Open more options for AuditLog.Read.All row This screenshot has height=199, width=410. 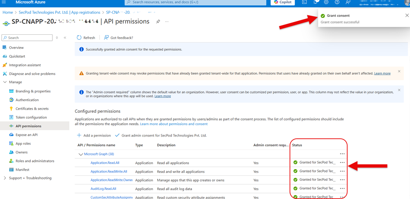[342, 189]
